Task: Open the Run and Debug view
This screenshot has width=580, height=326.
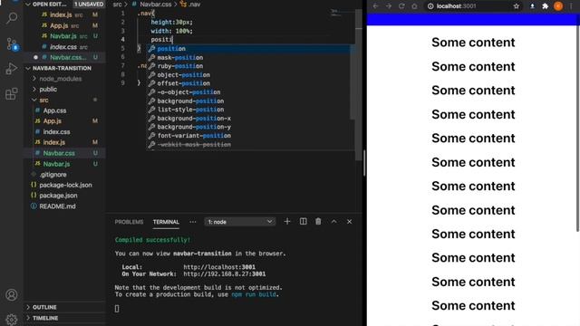Action: (x=12, y=69)
